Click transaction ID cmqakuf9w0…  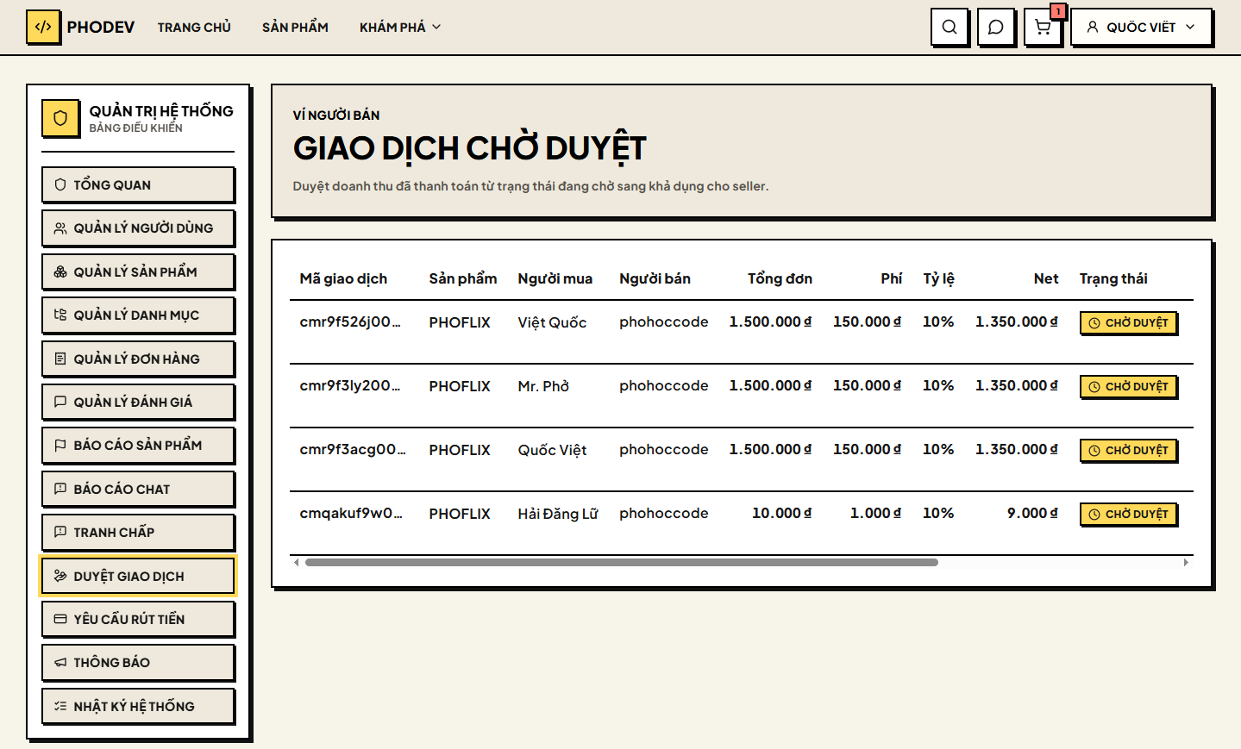click(351, 513)
